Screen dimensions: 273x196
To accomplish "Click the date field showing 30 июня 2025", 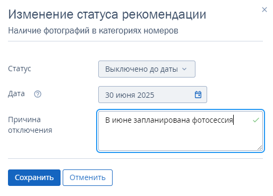I will coord(152,95).
